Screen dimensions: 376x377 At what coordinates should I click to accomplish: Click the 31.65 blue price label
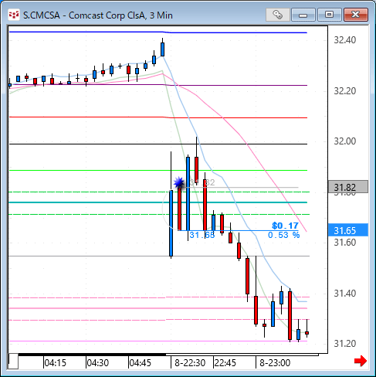pos(348,230)
